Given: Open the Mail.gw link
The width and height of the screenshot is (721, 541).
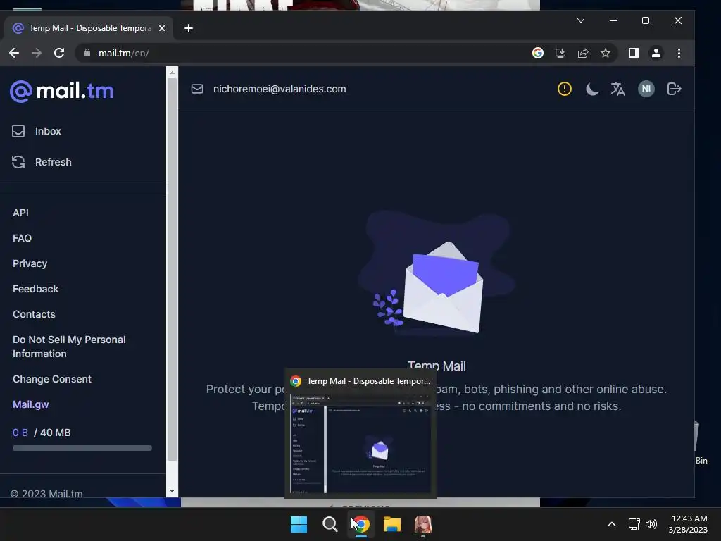Looking at the screenshot, I should 31,404.
